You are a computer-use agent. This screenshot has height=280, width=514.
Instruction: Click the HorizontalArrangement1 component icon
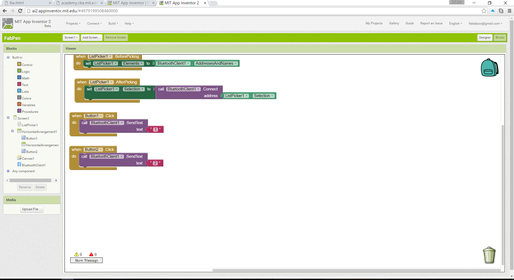coord(19,131)
